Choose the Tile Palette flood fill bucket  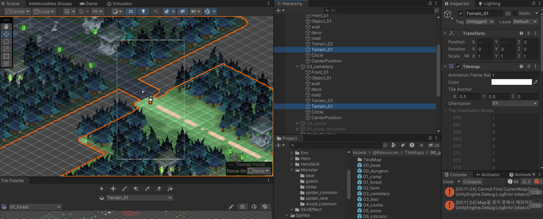(170, 189)
